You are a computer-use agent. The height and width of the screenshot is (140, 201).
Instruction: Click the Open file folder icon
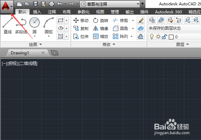pyautogui.click(x=27, y=4)
